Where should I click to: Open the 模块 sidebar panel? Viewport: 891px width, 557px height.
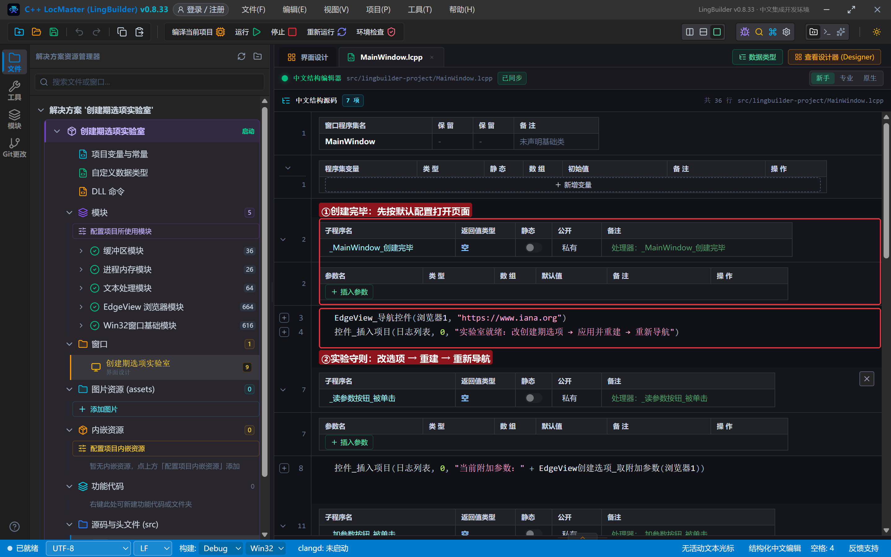pyautogui.click(x=14, y=119)
